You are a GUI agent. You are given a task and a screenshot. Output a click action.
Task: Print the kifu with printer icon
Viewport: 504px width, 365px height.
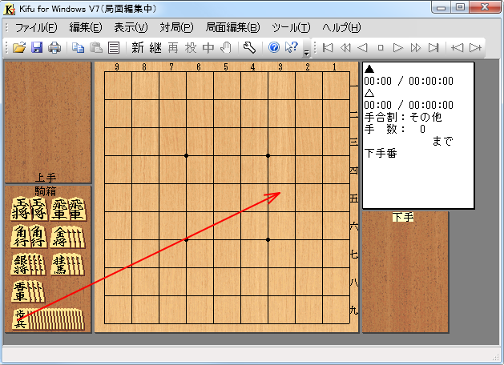pyautogui.click(x=54, y=47)
